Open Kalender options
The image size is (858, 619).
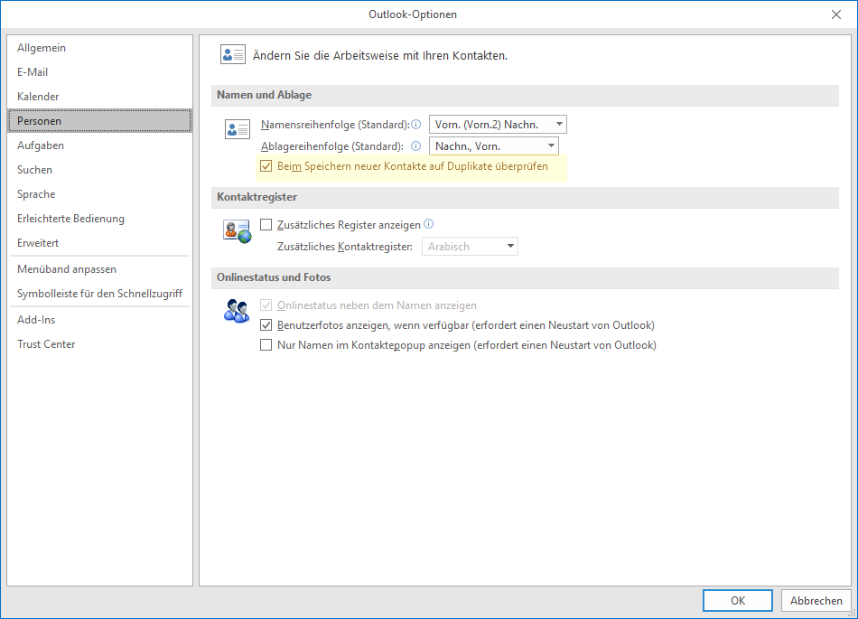tap(99, 97)
